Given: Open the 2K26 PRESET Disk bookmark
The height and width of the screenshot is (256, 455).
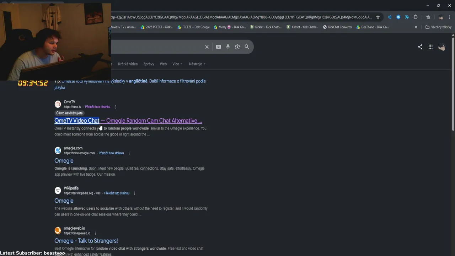Looking at the screenshot, I should (x=157, y=27).
